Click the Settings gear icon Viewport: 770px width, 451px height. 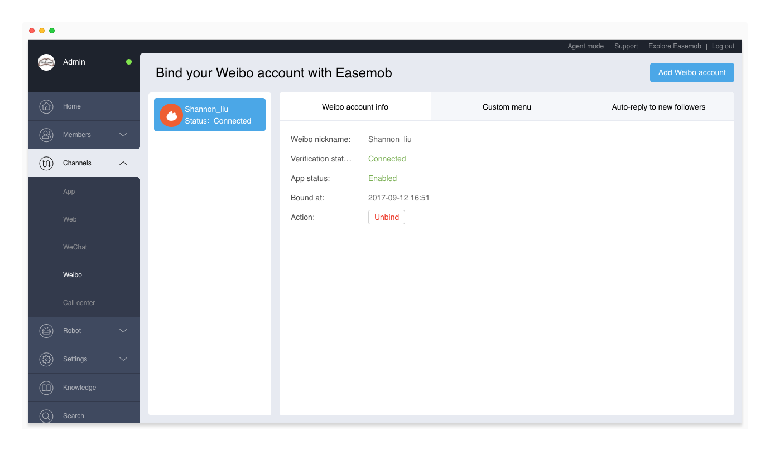46,359
